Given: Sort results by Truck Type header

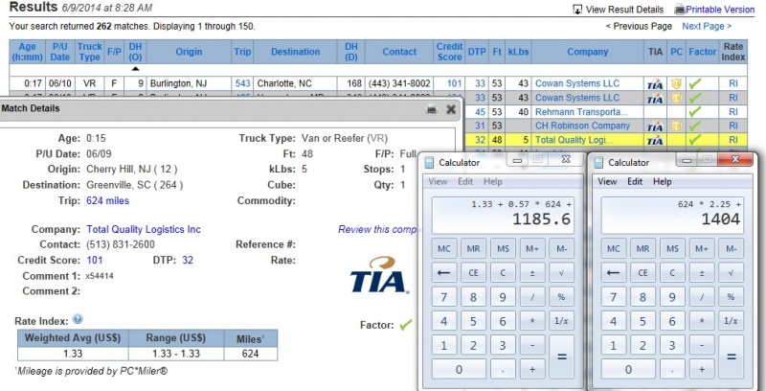Looking at the screenshot, I should (89, 52).
